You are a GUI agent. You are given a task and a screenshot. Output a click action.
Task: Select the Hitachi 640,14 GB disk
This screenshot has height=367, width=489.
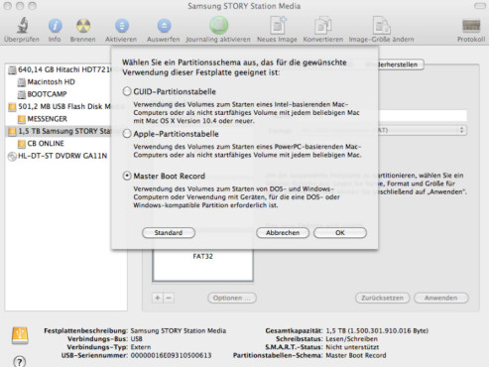pos(60,69)
